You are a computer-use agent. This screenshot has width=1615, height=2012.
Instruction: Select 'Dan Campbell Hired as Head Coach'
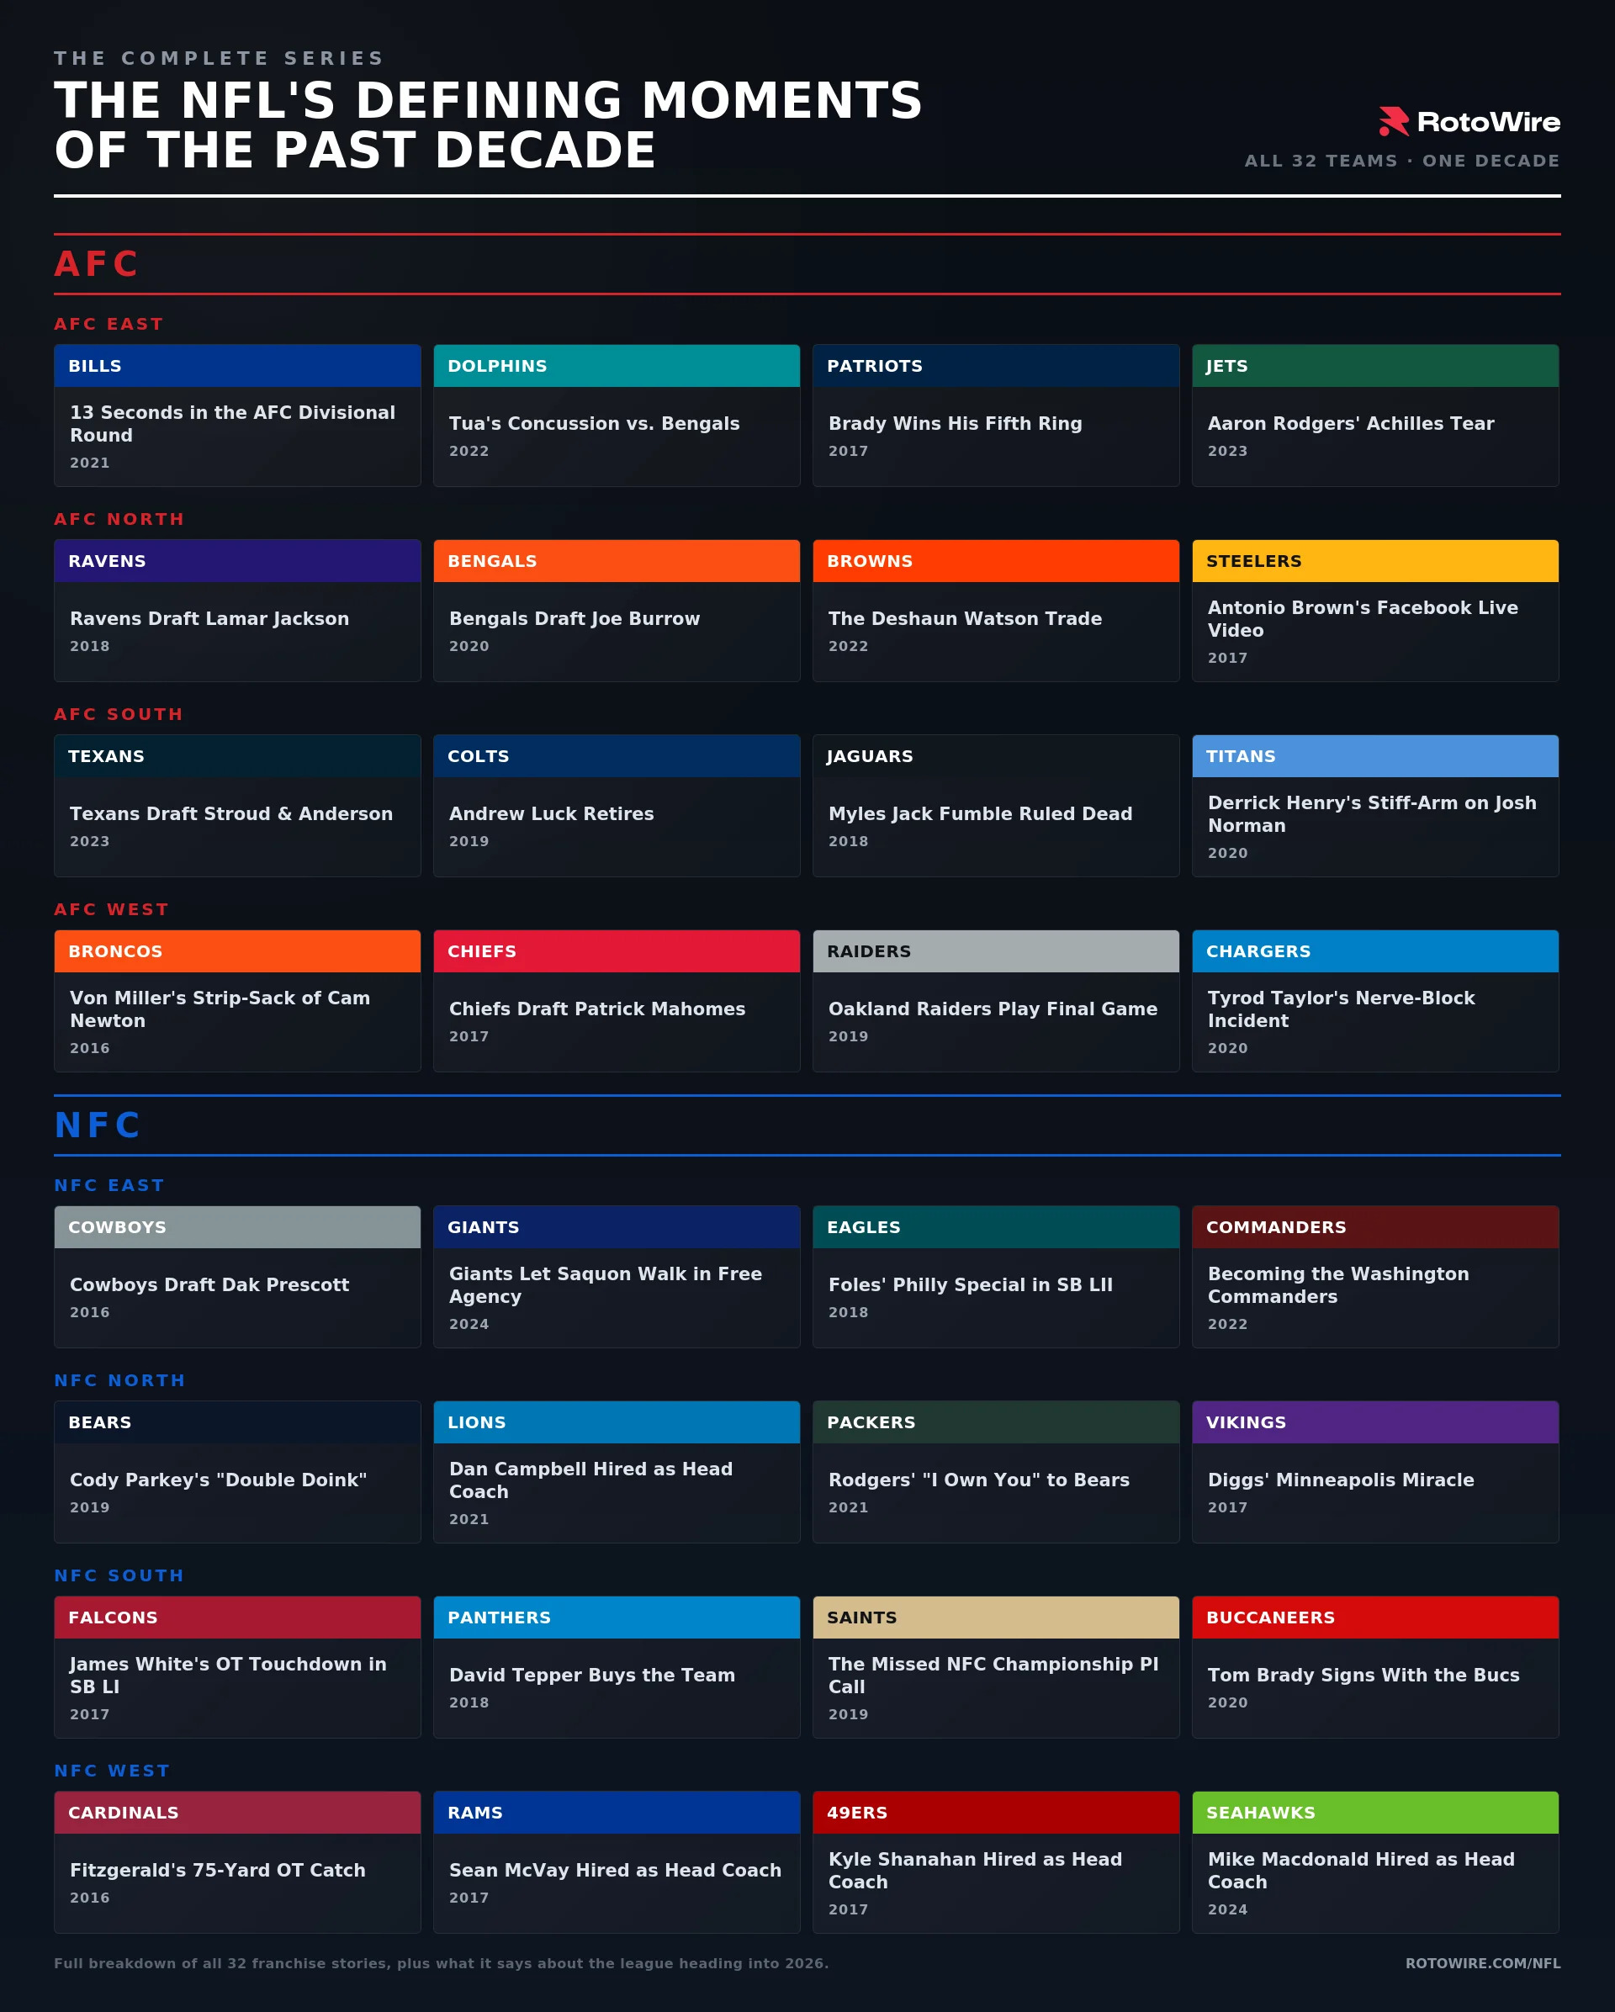tap(591, 1480)
